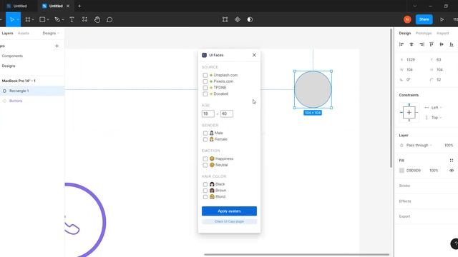The width and height of the screenshot is (458, 257).
Task: Open the Resources components tool
Action: [x=84, y=19]
